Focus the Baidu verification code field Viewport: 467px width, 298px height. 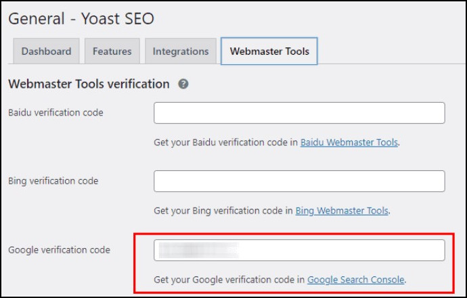(x=299, y=113)
